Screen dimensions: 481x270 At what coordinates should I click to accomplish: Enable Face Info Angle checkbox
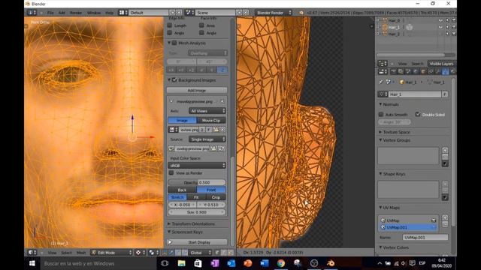[x=201, y=33]
